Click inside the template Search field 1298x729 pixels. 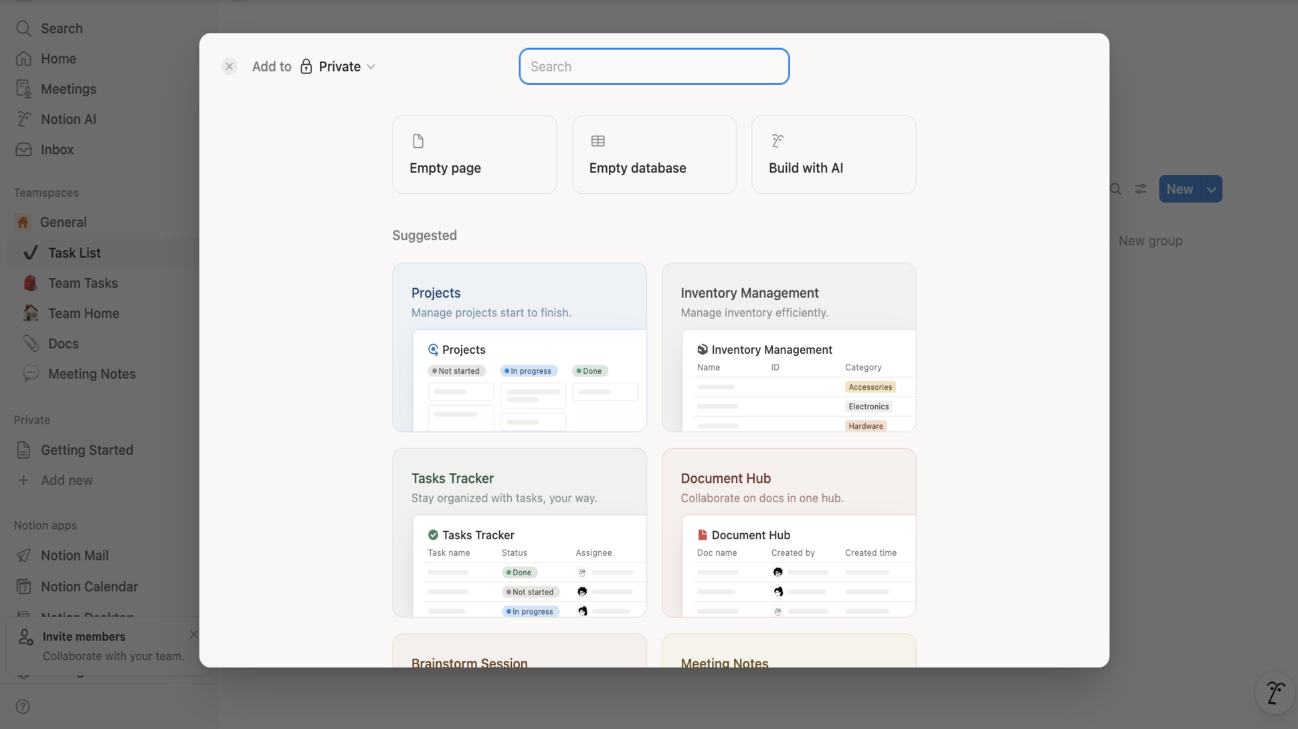653,66
